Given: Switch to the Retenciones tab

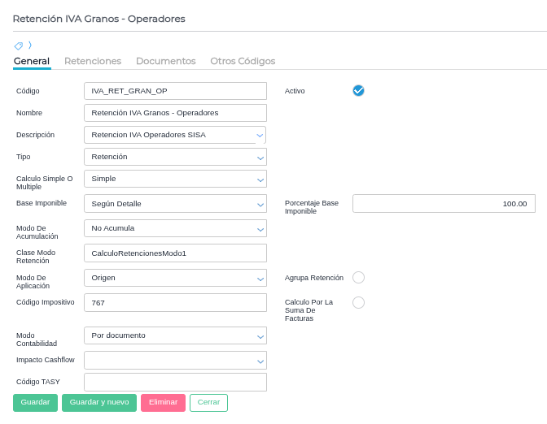Looking at the screenshot, I should click(x=93, y=61).
